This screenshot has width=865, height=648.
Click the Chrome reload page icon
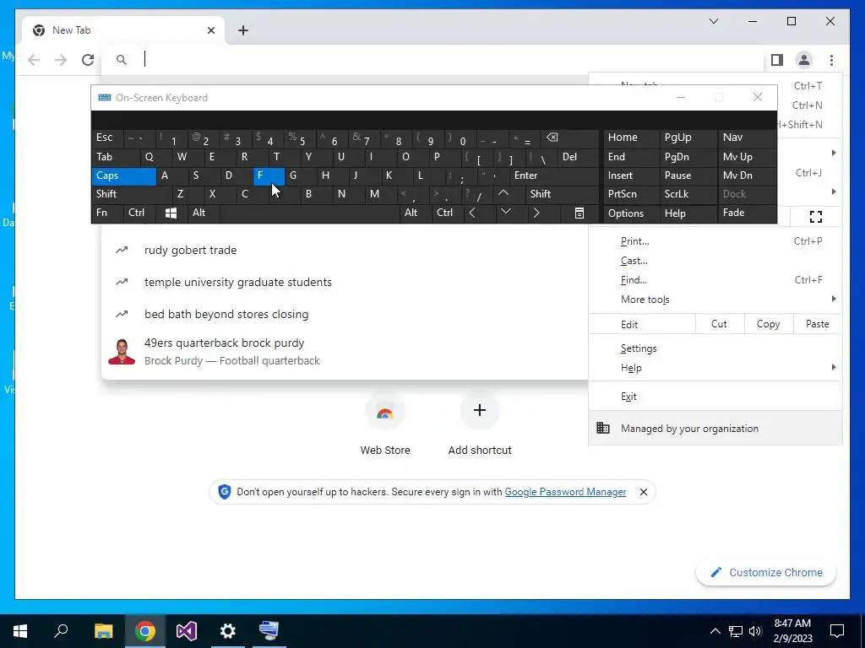pos(88,60)
